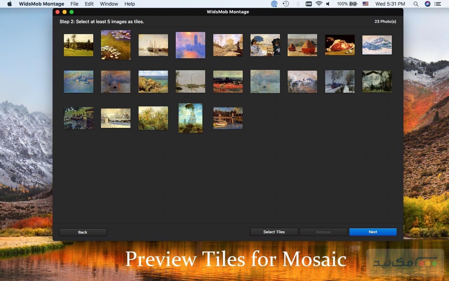449x281 pixels.
Task: Choose the haystacks painting thumbnail
Action: (302, 45)
